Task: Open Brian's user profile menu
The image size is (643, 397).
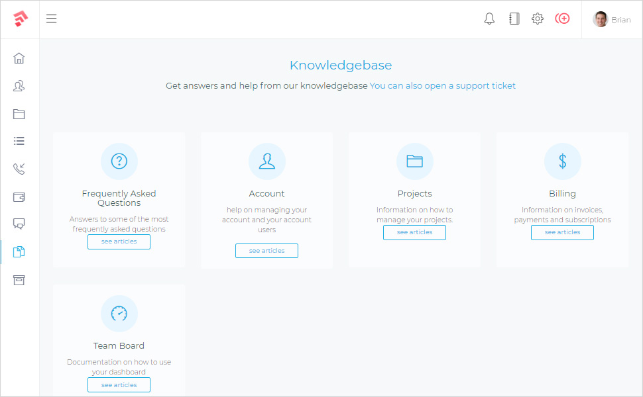Action: [611, 20]
